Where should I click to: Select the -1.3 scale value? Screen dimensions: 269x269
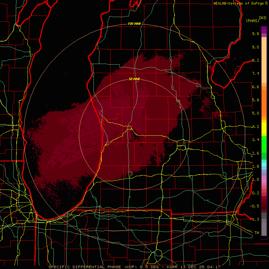(x=254, y=219)
